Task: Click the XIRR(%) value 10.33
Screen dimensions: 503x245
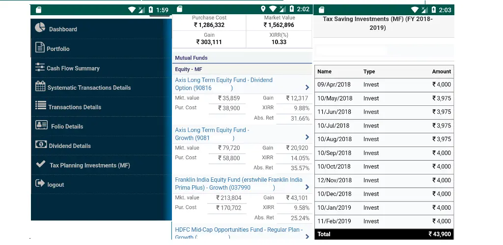Action: click(x=279, y=42)
